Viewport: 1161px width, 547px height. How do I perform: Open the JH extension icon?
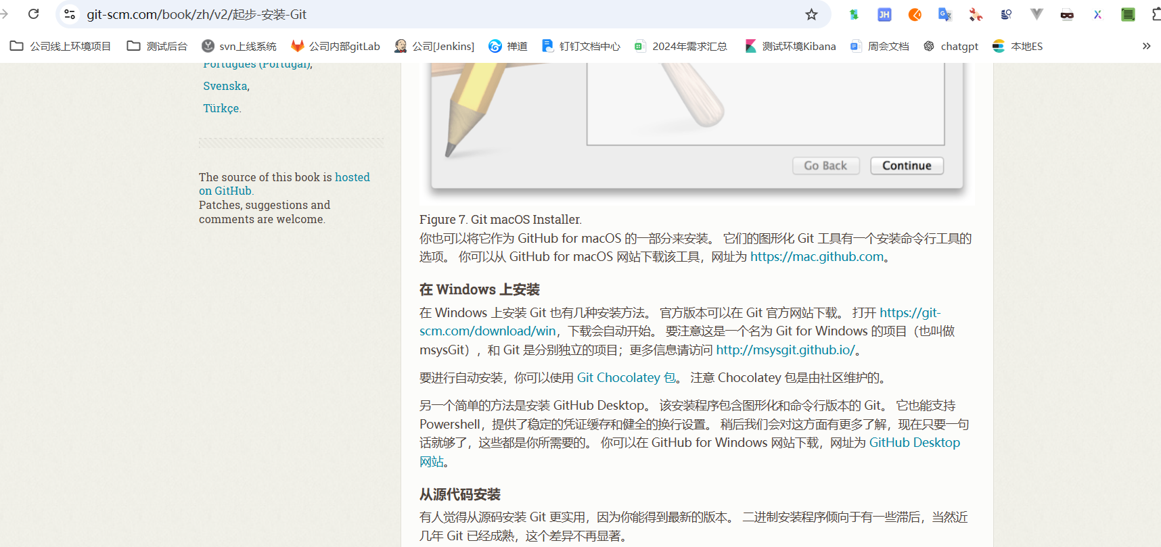884,14
